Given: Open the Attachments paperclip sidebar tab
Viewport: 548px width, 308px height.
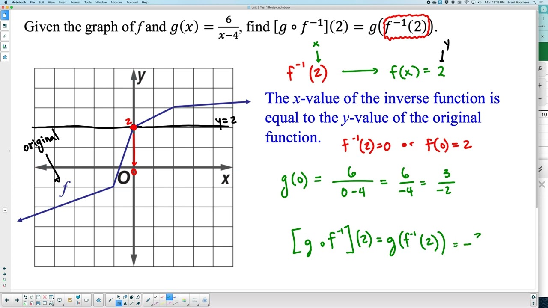Looking at the screenshot, I should 5,36.
